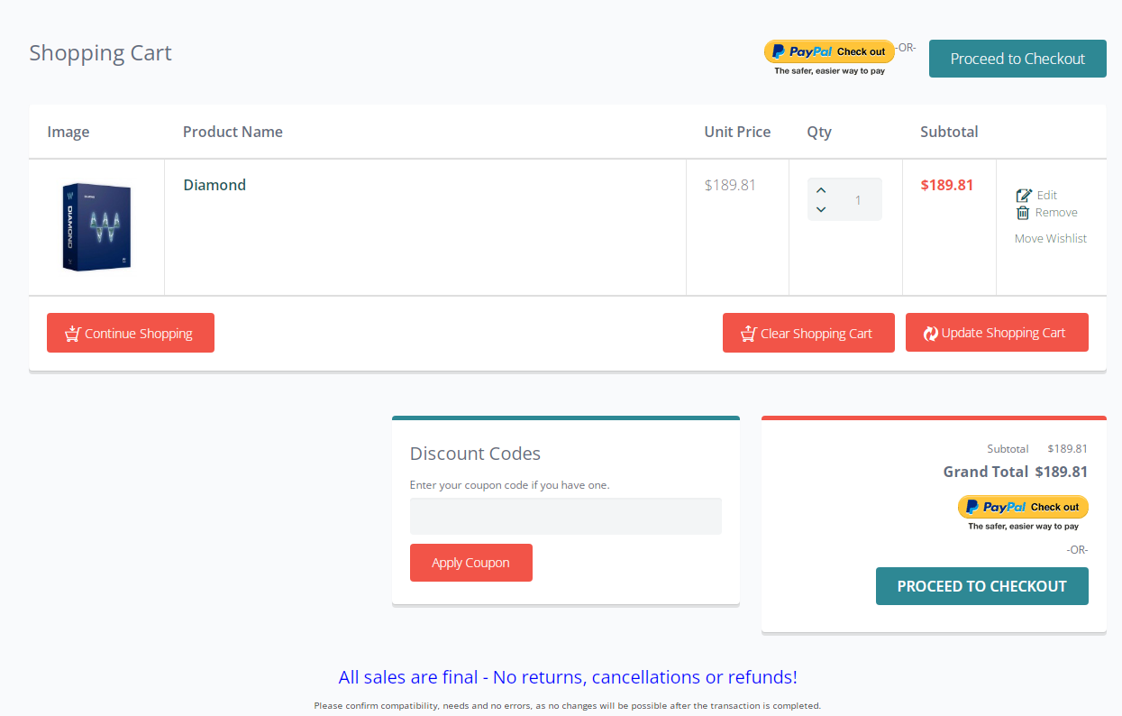This screenshot has width=1122, height=716.
Task: Increase quantity with the up arrow
Action: point(821,190)
